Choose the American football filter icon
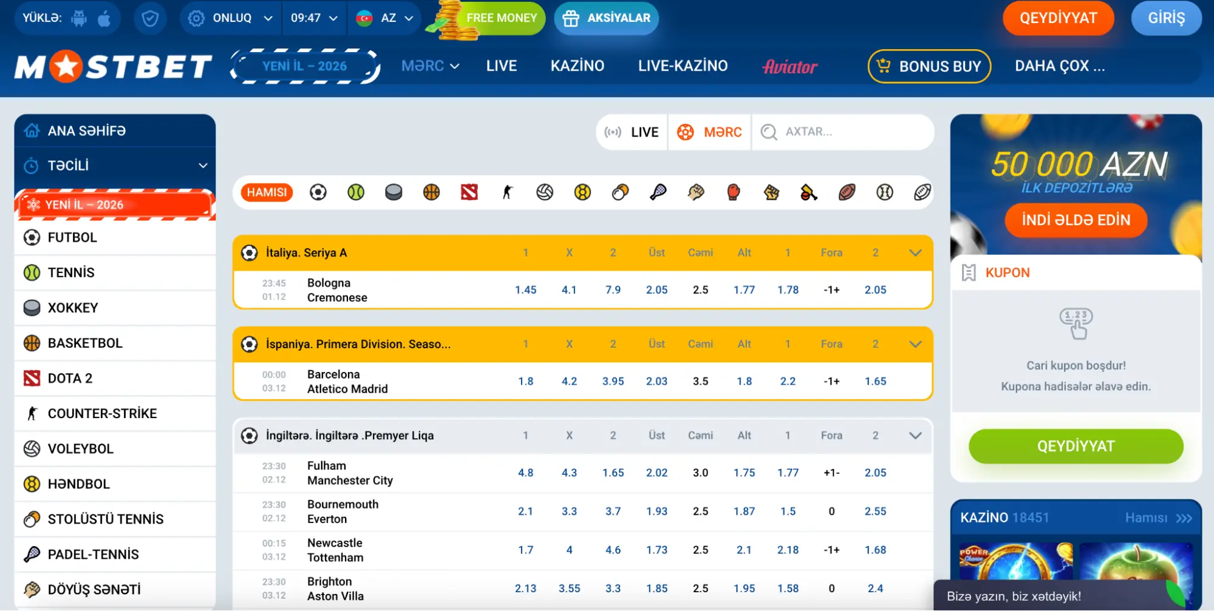The width and height of the screenshot is (1214, 611). pos(847,192)
